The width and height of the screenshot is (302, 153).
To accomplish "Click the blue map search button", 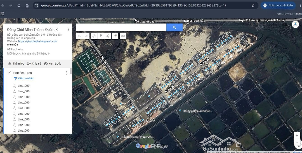I will click(174, 27).
